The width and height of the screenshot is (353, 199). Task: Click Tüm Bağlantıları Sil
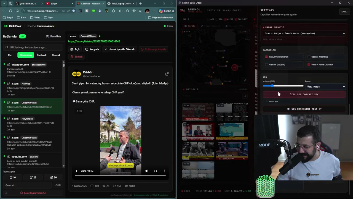click(x=33, y=193)
